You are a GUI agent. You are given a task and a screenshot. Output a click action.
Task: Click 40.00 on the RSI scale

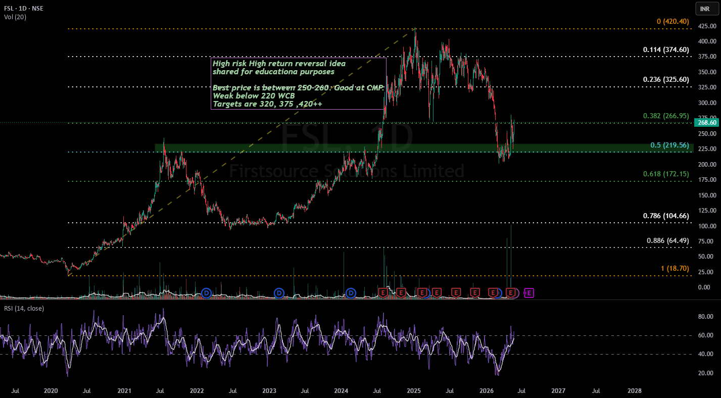(705, 354)
